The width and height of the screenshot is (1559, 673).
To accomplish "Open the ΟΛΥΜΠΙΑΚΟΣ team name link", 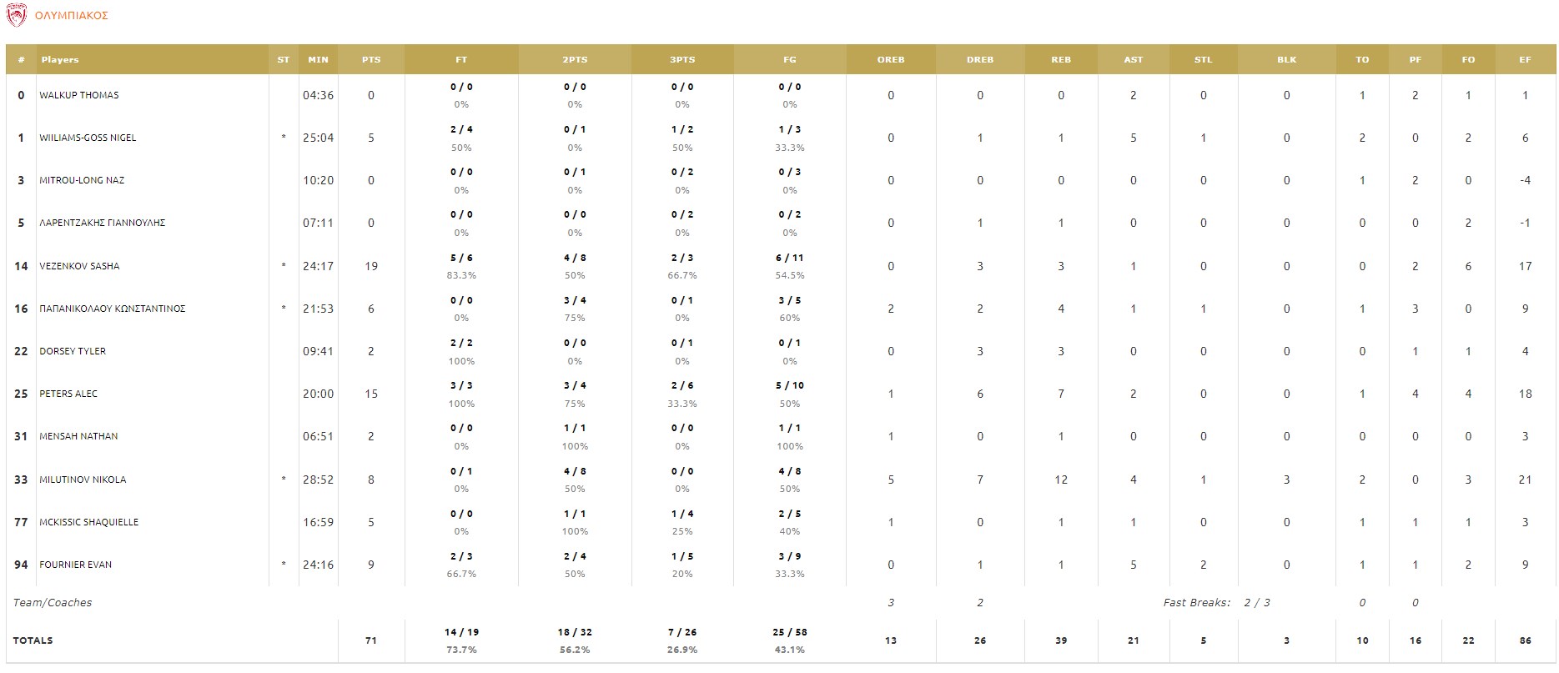I will (72, 16).
